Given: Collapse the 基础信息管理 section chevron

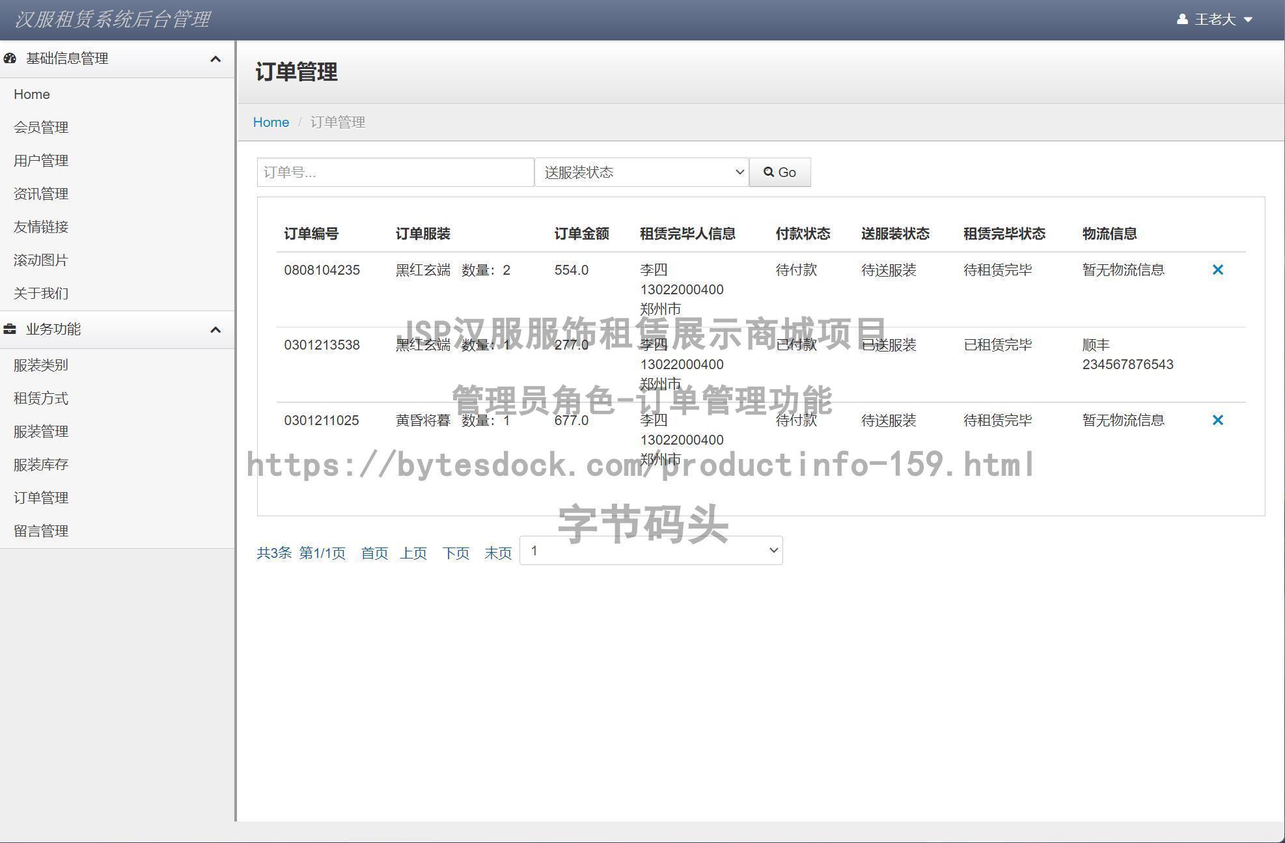Looking at the screenshot, I should pyautogui.click(x=215, y=59).
